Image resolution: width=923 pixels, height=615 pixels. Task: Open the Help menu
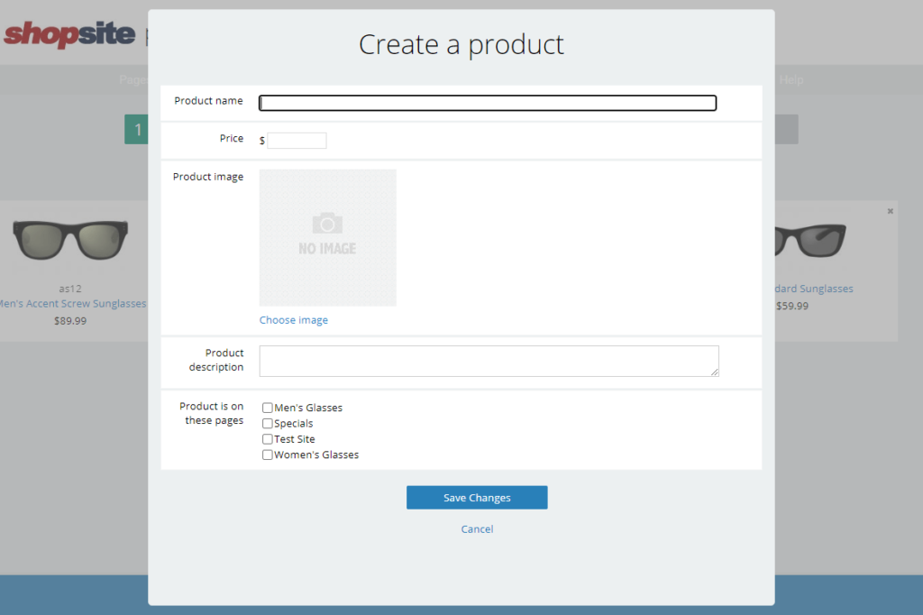point(791,80)
